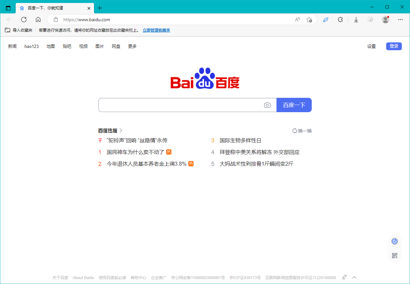Open the floating blue assistant icon
Image resolution: width=410 pixels, height=284 pixels.
tap(395, 241)
